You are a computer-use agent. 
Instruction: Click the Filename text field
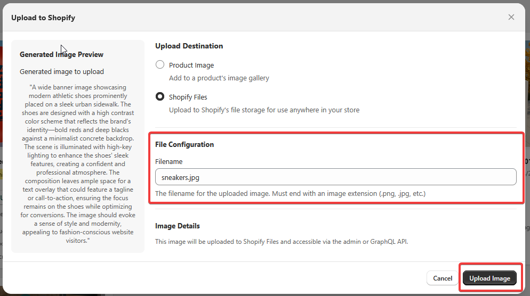335,177
